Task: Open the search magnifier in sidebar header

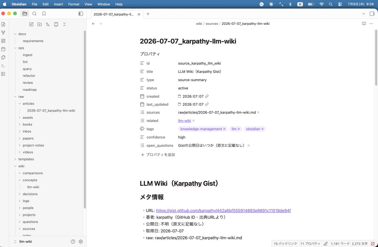Action: pos(35,14)
